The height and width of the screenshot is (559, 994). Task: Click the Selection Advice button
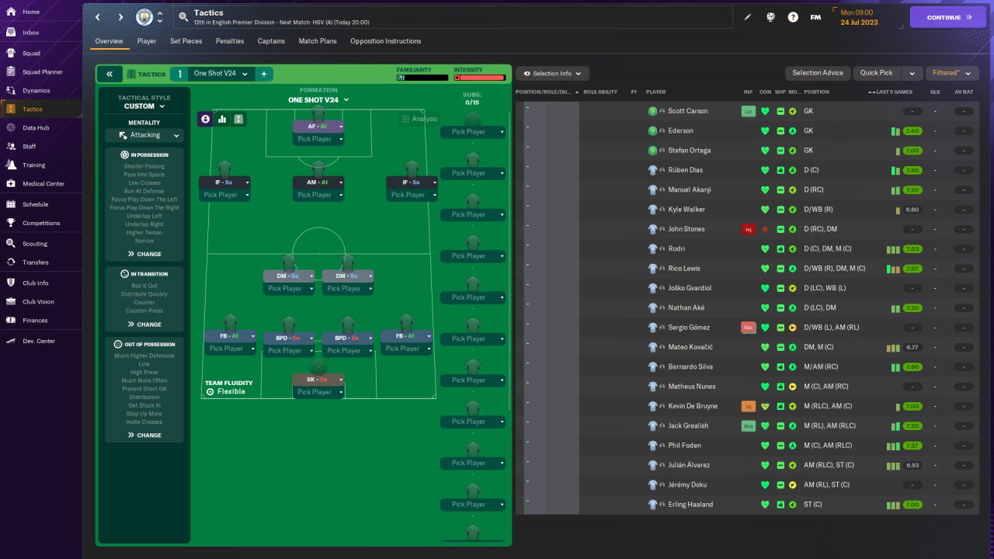[818, 73]
